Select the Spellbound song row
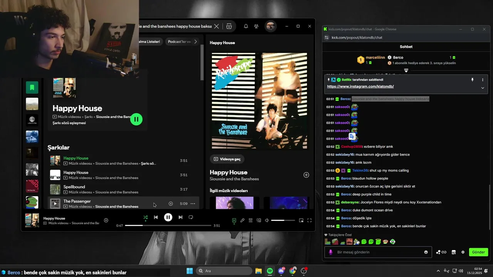This screenshot has height=277, width=493. 123,189
